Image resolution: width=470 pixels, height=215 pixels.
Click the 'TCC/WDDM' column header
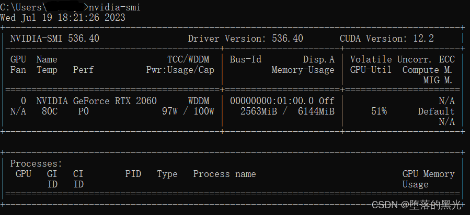pos(189,59)
